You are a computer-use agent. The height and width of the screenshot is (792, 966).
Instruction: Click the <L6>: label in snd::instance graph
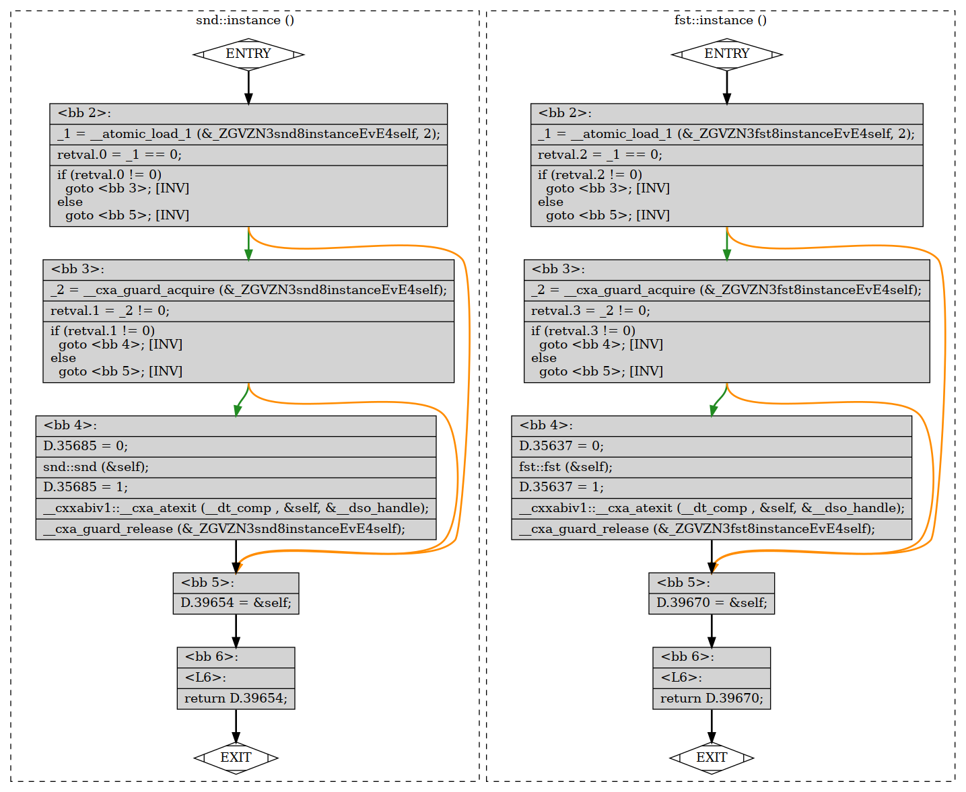point(236,678)
